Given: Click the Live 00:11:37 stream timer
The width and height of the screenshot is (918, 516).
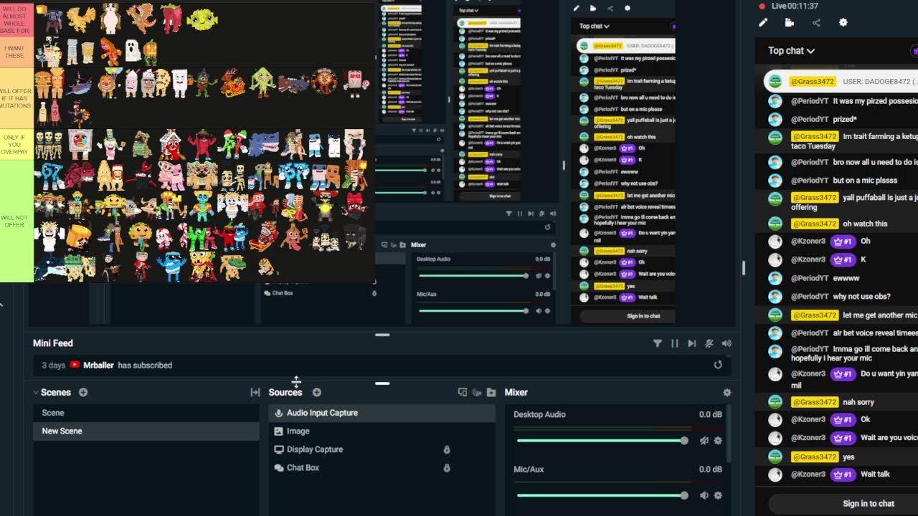Looking at the screenshot, I should [x=795, y=6].
